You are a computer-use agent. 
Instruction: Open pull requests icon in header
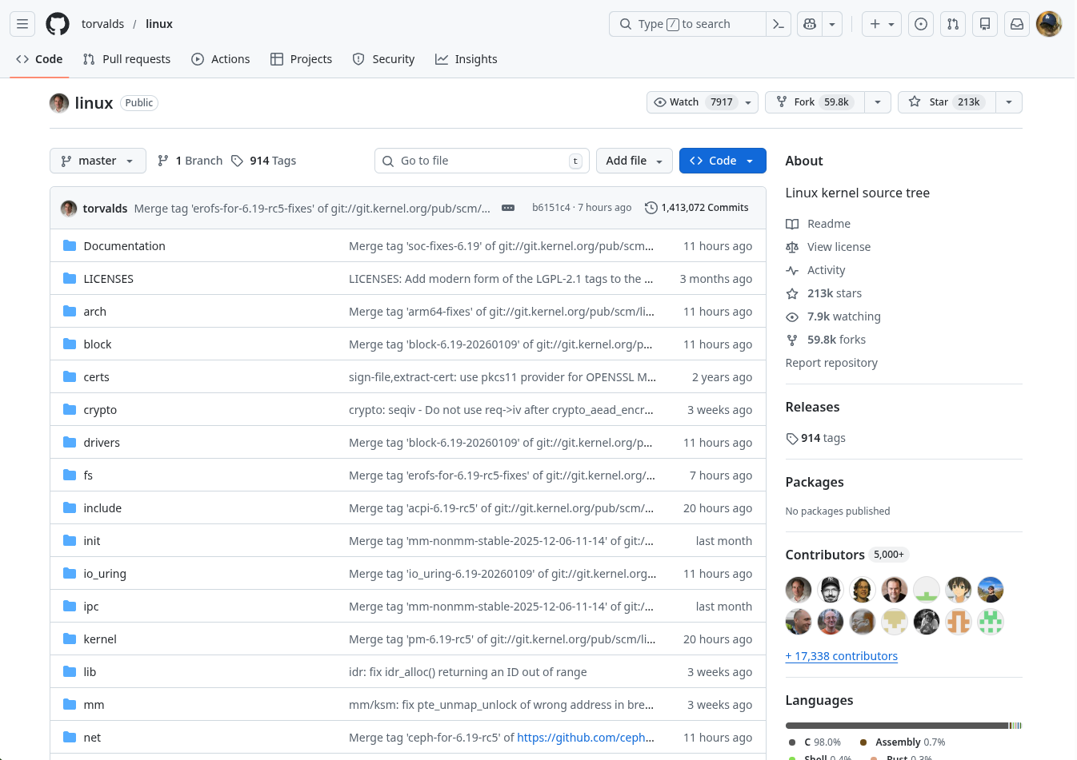953,24
